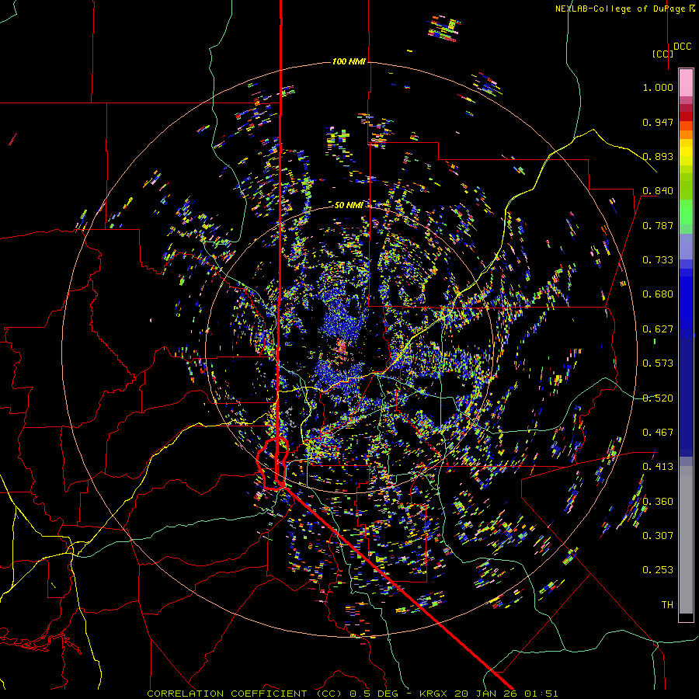Click the 0.680 value on the color scale
Image resolution: width=699 pixels, height=699 pixels.
coord(658,294)
